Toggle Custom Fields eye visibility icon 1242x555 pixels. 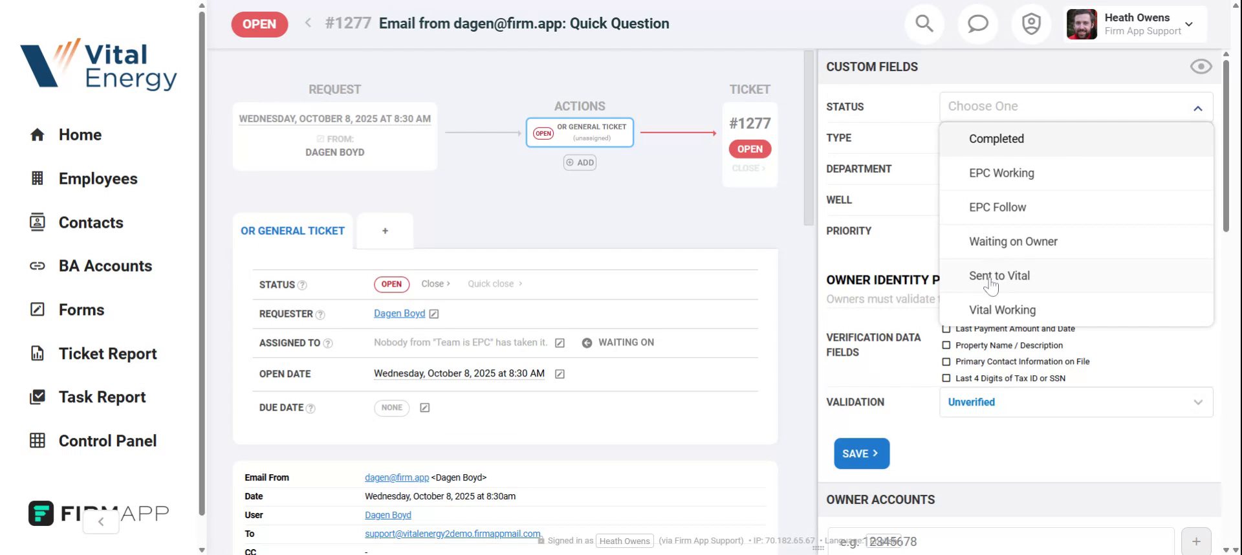[x=1201, y=67]
